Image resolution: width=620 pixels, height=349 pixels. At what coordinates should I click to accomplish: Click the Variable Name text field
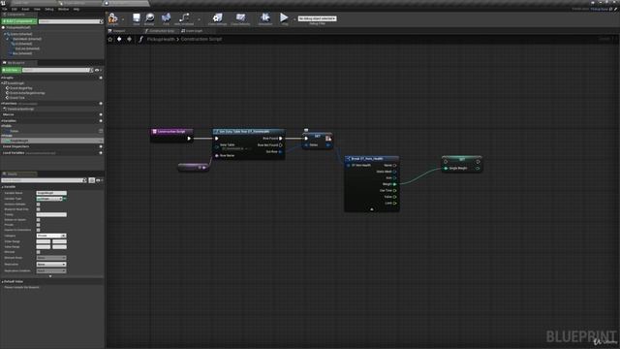click(51, 193)
